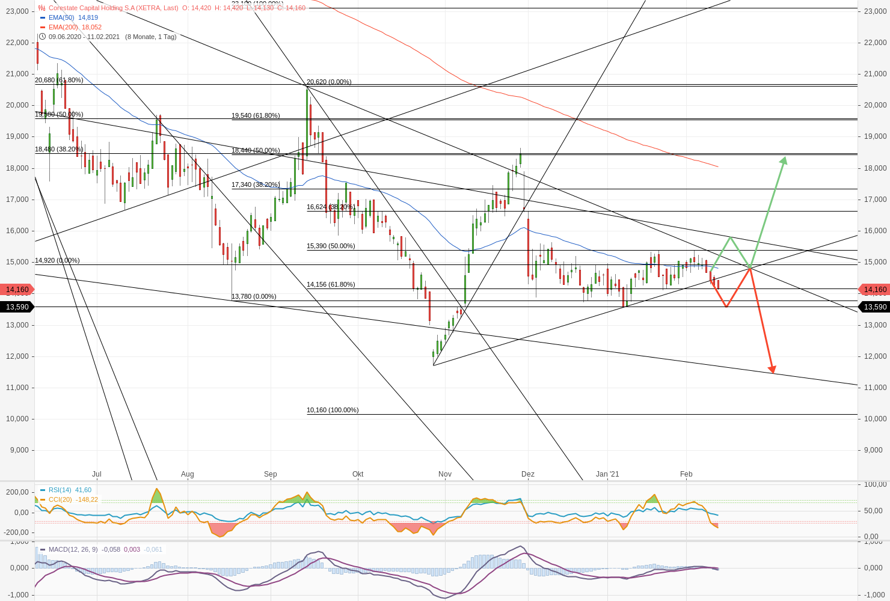Click the closing price value C: 14,160
Screen dimensions: 890x601
pos(291,8)
